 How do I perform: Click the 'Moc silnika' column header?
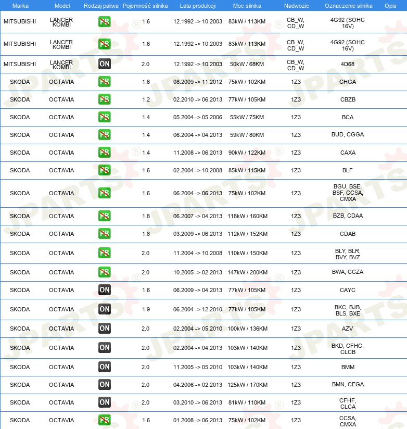[x=247, y=6]
